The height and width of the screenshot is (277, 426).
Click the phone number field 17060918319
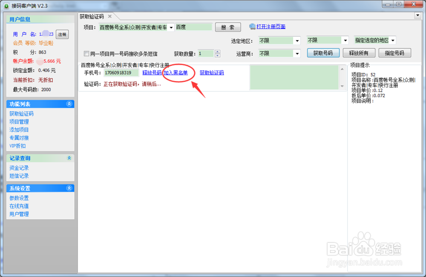(121, 72)
